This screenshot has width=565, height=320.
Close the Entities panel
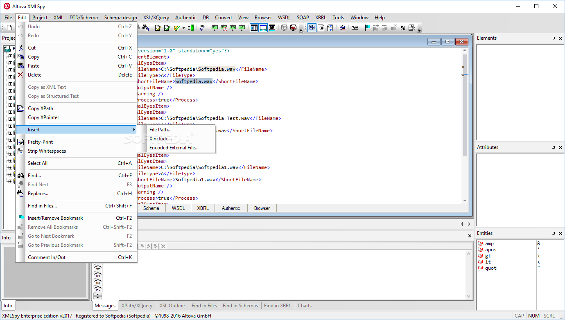[x=560, y=233]
